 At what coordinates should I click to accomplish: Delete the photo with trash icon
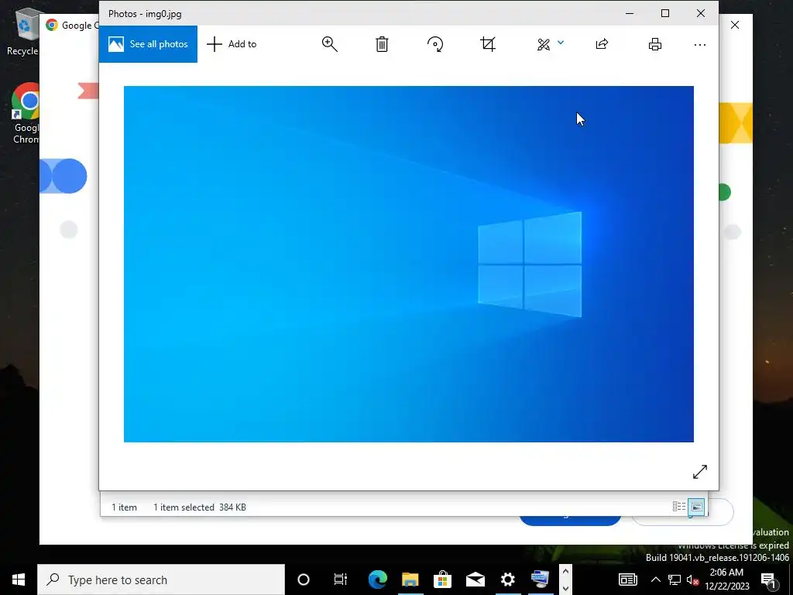point(382,44)
